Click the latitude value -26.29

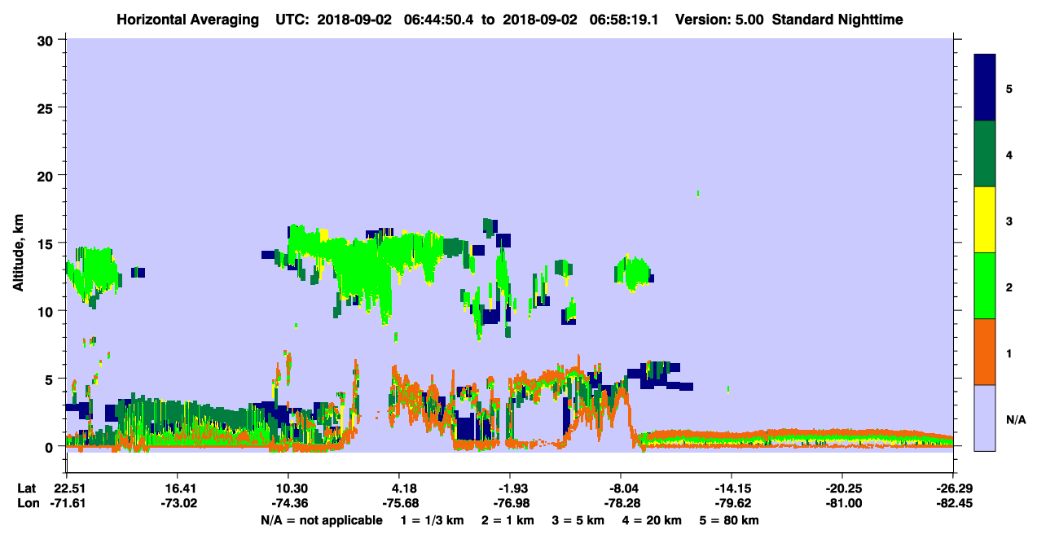point(953,488)
